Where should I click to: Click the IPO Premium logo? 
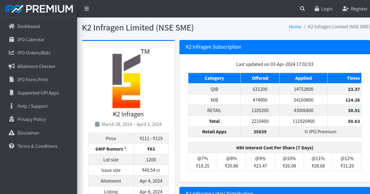pos(39,9)
